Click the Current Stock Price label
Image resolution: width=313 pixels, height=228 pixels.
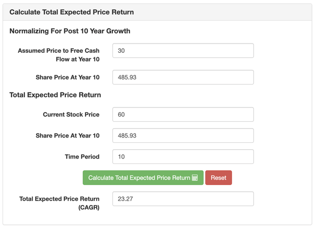pos(71,114)
